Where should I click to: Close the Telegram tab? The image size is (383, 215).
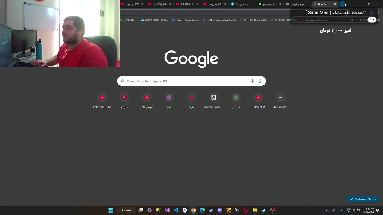click(252, 4)
